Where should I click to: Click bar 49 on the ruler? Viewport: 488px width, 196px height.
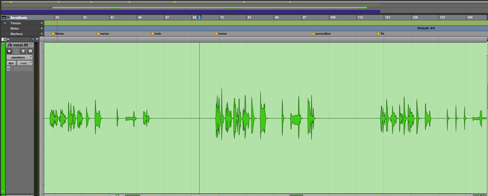point(139,17)
